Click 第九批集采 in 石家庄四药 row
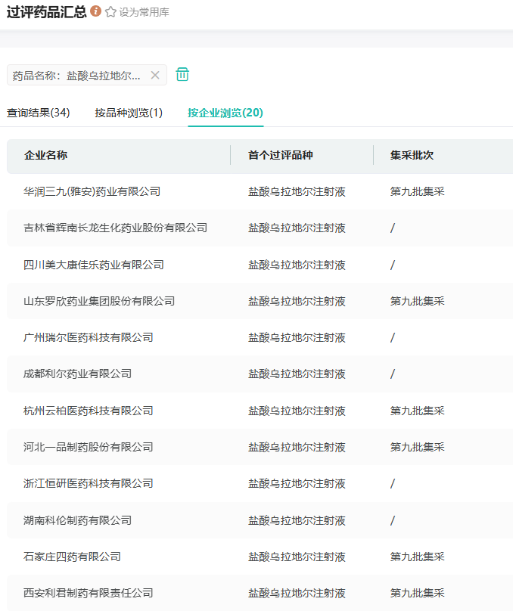 417,557
